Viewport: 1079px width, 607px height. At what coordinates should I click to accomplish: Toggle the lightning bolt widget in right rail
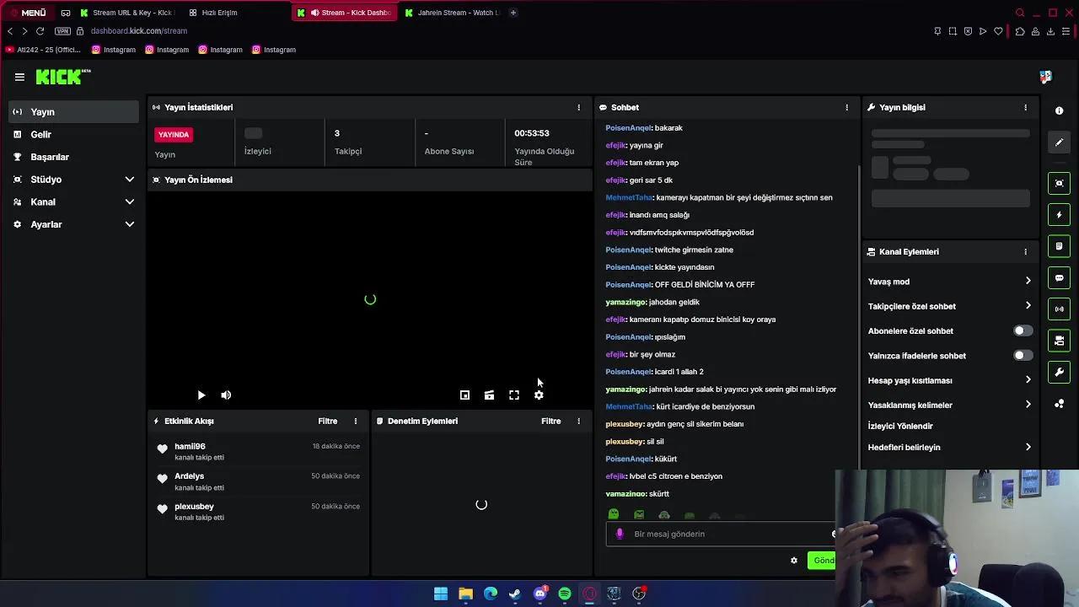click(x=1060, y=215)
